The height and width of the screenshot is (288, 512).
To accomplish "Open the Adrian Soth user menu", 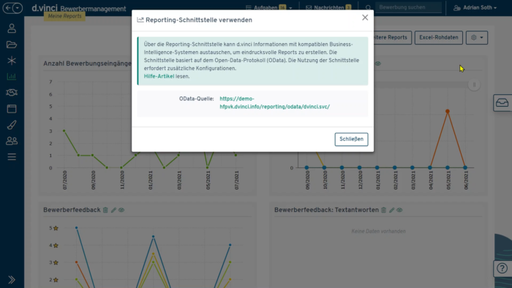I will click(475, 7).
